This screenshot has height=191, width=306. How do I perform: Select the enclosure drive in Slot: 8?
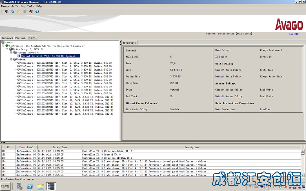(x=67, y=90)
